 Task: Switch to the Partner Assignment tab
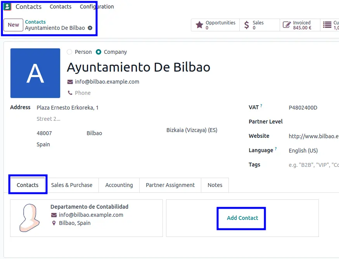coord(170,185)
